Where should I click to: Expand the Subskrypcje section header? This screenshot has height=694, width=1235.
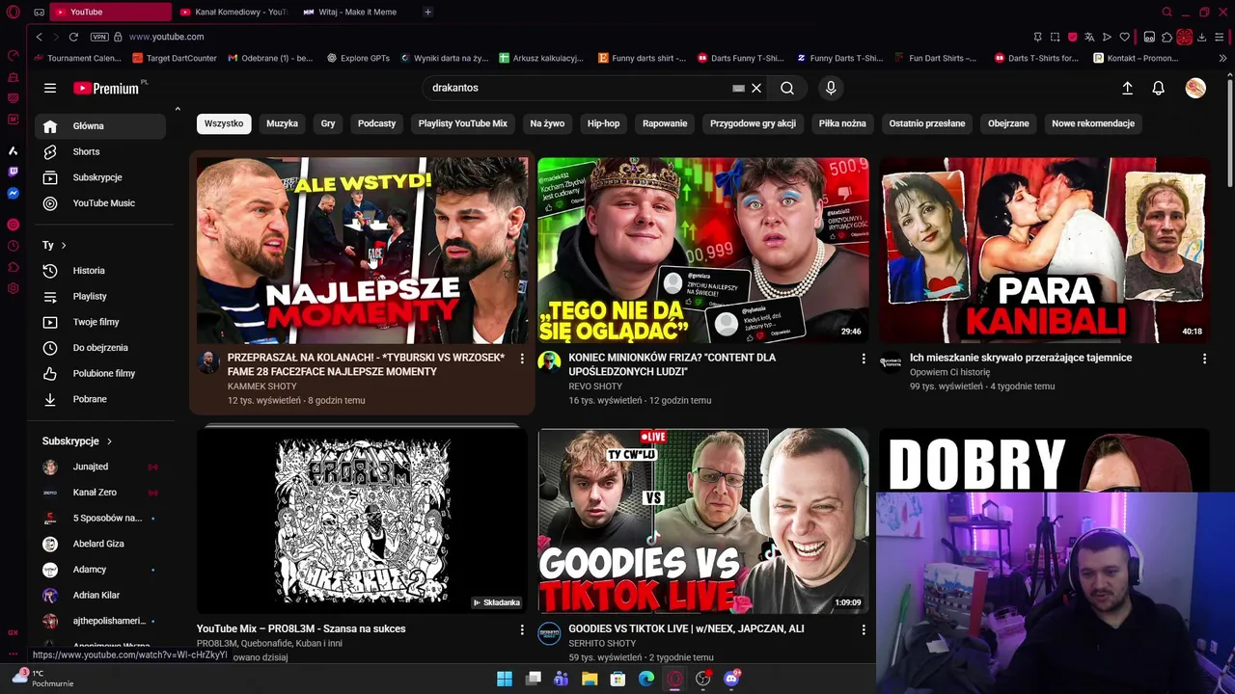pyautogui.click(x=77, y=441)
